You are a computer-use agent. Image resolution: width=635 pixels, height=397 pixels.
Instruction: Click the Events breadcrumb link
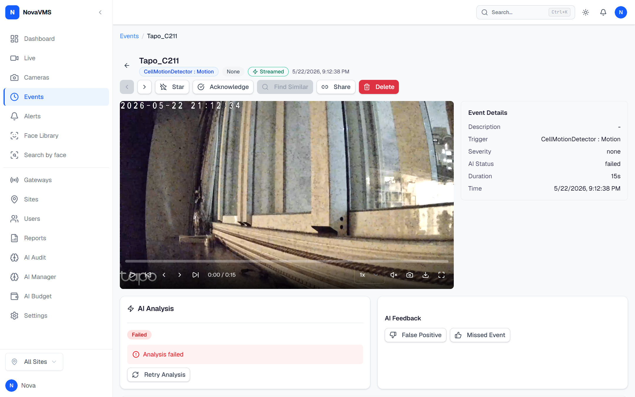129,36
